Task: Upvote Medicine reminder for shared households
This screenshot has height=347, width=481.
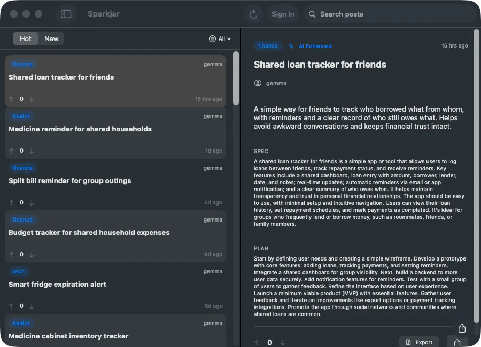Action: click(x=11, y=151)
